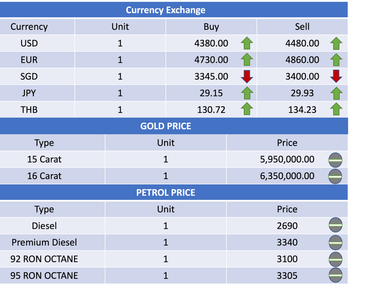Click the USD currency row label
This screenshot has height=288, width=367.
coord(29,43)
